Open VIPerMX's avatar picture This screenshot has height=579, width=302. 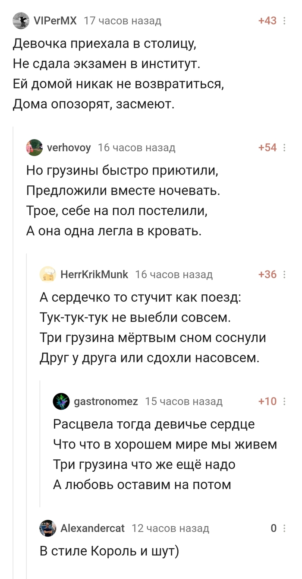tap(21, 20)
